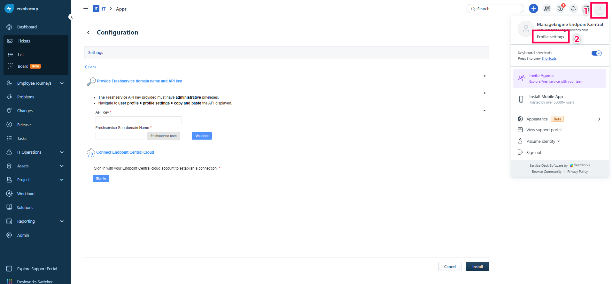Screen dimensions: 612x284
Task: Open the notifications bell
Action: coord(573,9)
